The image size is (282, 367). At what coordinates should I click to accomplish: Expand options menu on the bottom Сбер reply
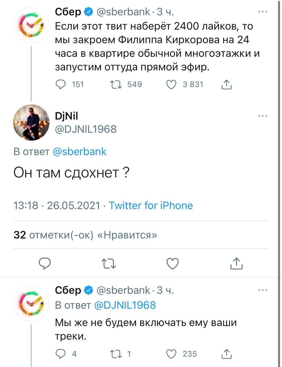click(263, 290)
